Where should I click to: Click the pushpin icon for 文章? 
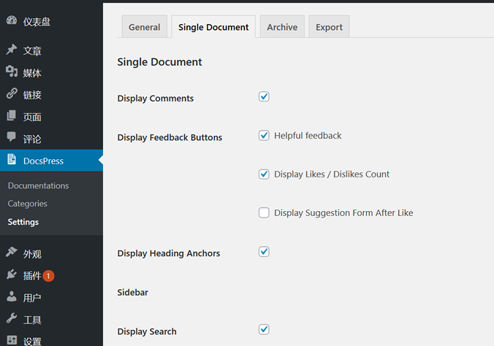coord(12,49)
